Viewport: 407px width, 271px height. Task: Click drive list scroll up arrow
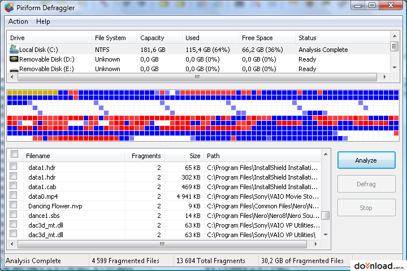pyautogui.click(x=395, y=36)
